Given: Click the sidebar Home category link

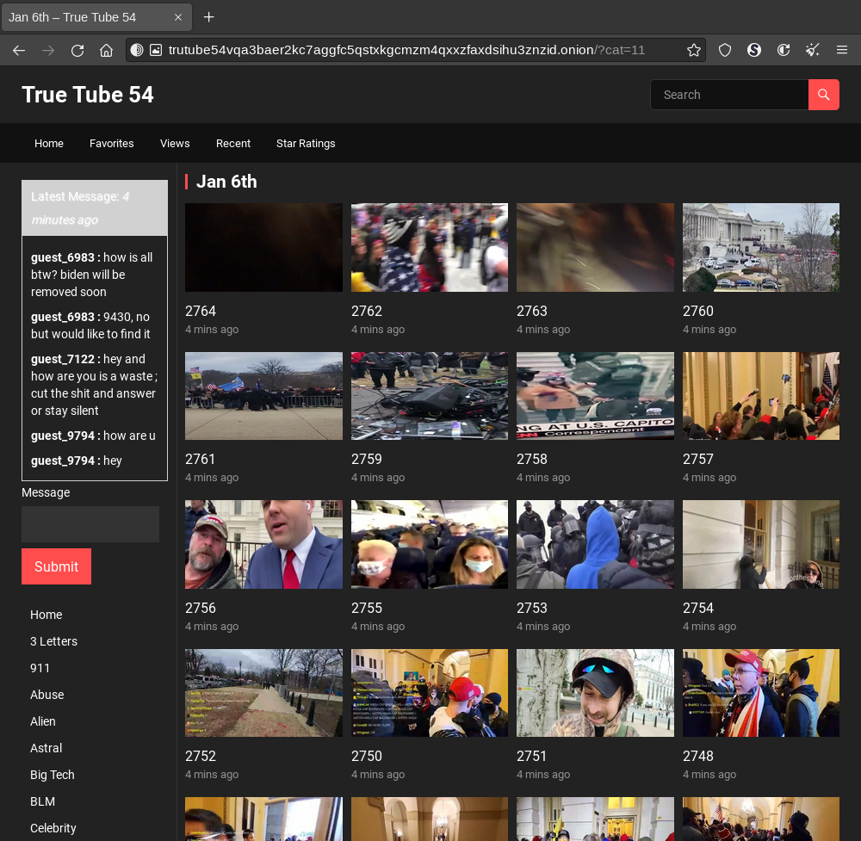Looking at the screenshot, I should (46, 615).
